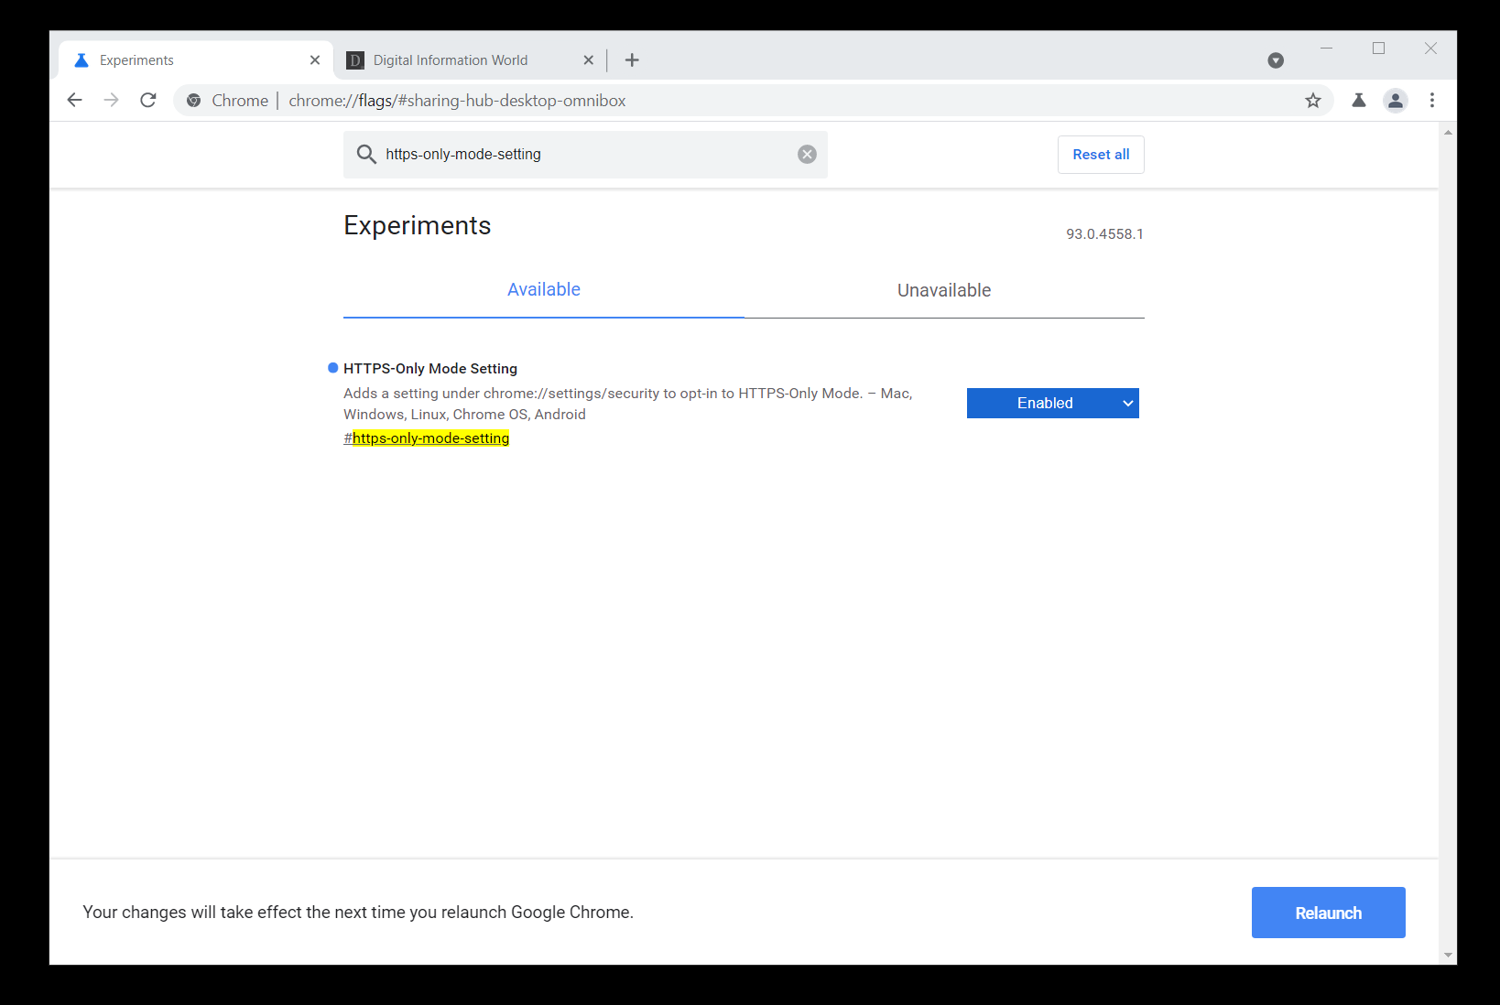The image size is (1500, 1005).
Task: Click the forward navigation arrow
Action: pos(111,100)
